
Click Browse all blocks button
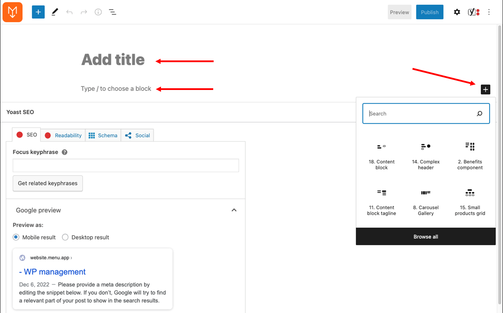[426, 237]
